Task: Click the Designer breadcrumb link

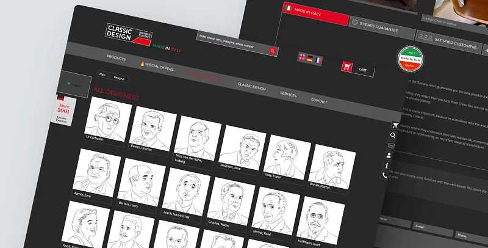Action: pyautogui.click(x=119, y=79)
